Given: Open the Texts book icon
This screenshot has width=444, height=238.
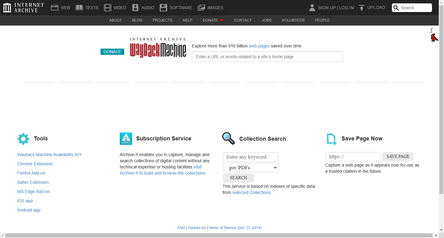Looking at the screenshot, I should tap(79, 8).
